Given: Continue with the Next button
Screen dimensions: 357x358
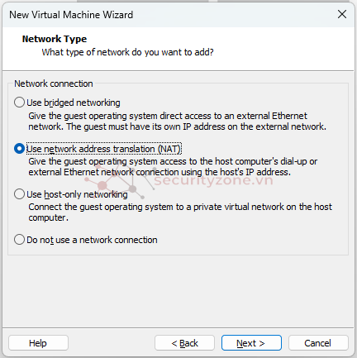Looking at the screenshot, I should (x=251, y=343).
